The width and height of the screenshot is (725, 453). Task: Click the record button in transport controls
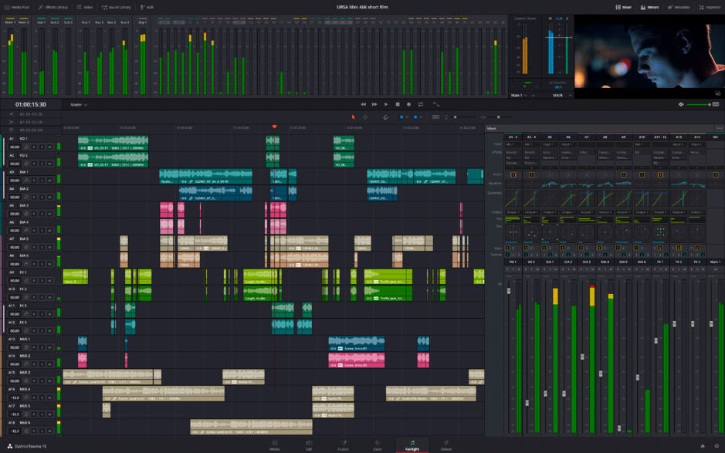[408, 103]
